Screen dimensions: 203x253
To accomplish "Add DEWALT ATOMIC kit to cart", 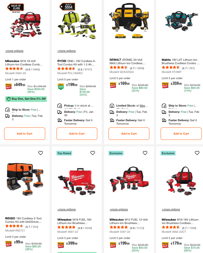I will coord(129,134).
